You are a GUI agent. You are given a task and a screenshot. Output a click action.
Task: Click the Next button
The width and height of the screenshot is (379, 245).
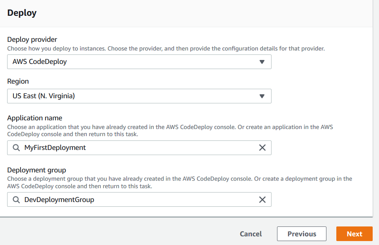354,234
